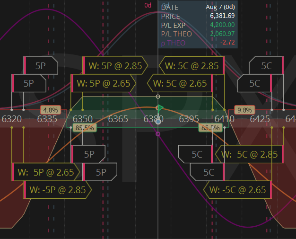Click the upper 5C long call label
The image size is (296, 239).
pos(266,66)
